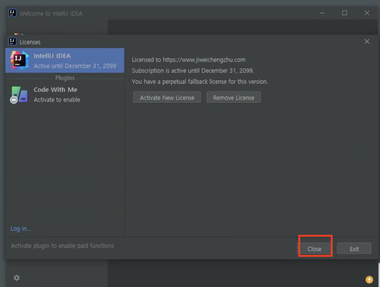Click 'Activate to enable' under Code With Me
This screenshot has height=287, width=380.
pyautogui.click(x=57, y=100)
